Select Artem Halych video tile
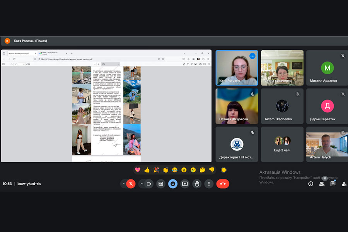This screenshot has width=348, height=232. click(x=327, y=144)
